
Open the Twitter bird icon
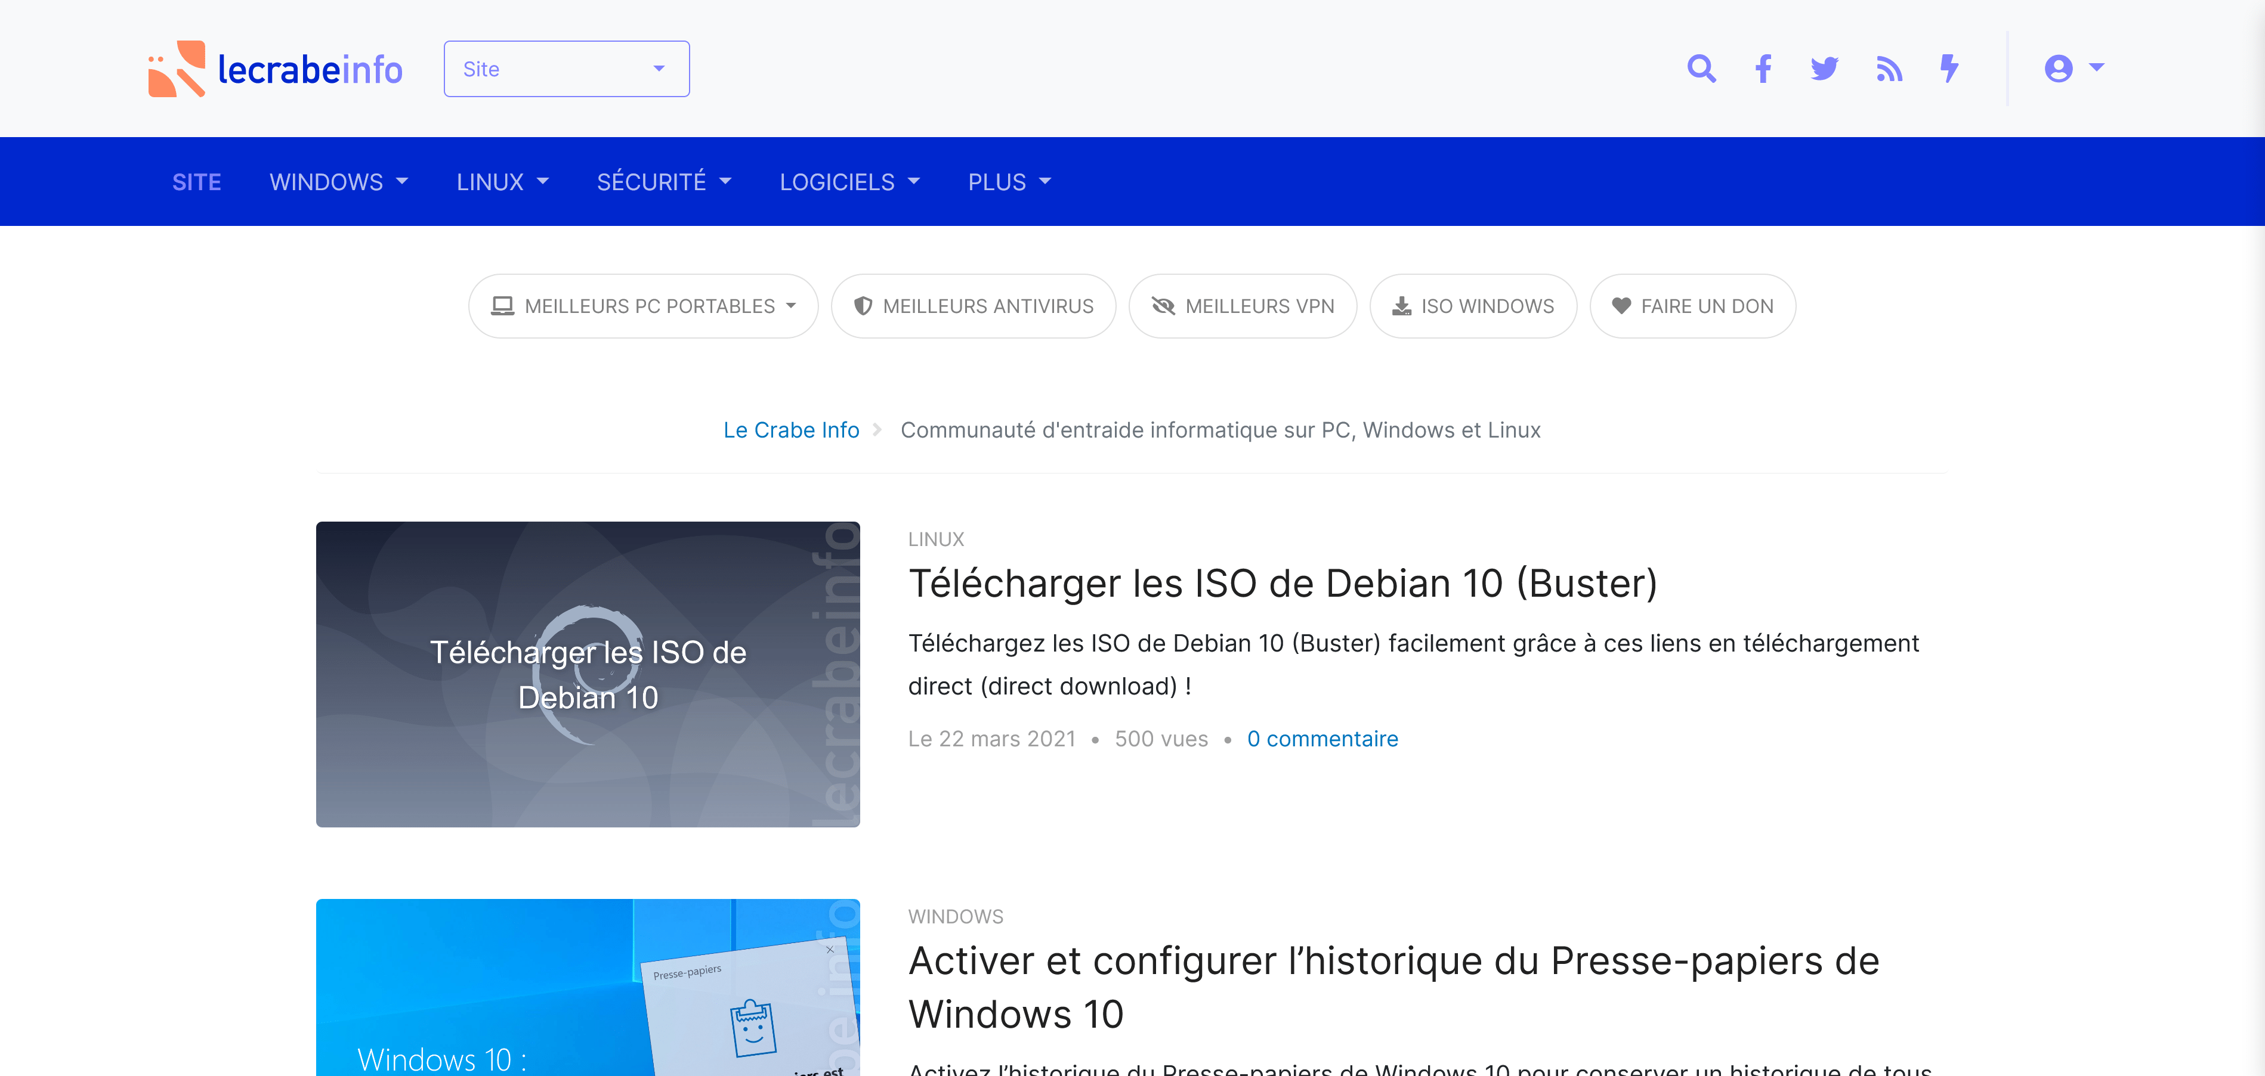(1825, 69)
